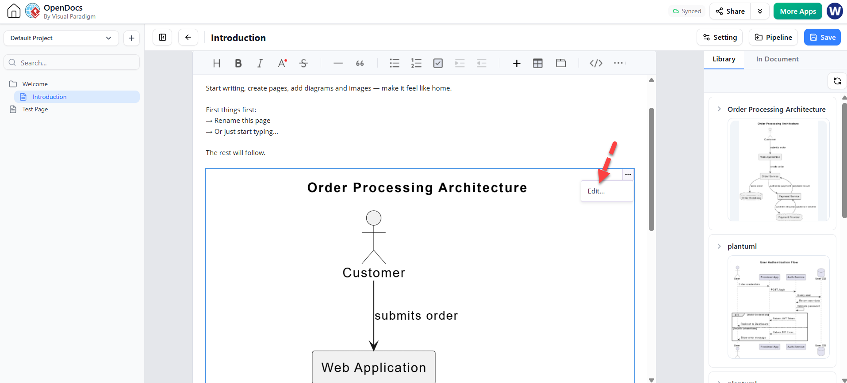This screenshot has width=847, height=383.
Task: Create a bulleted list
Action: [x=395, y=63]
